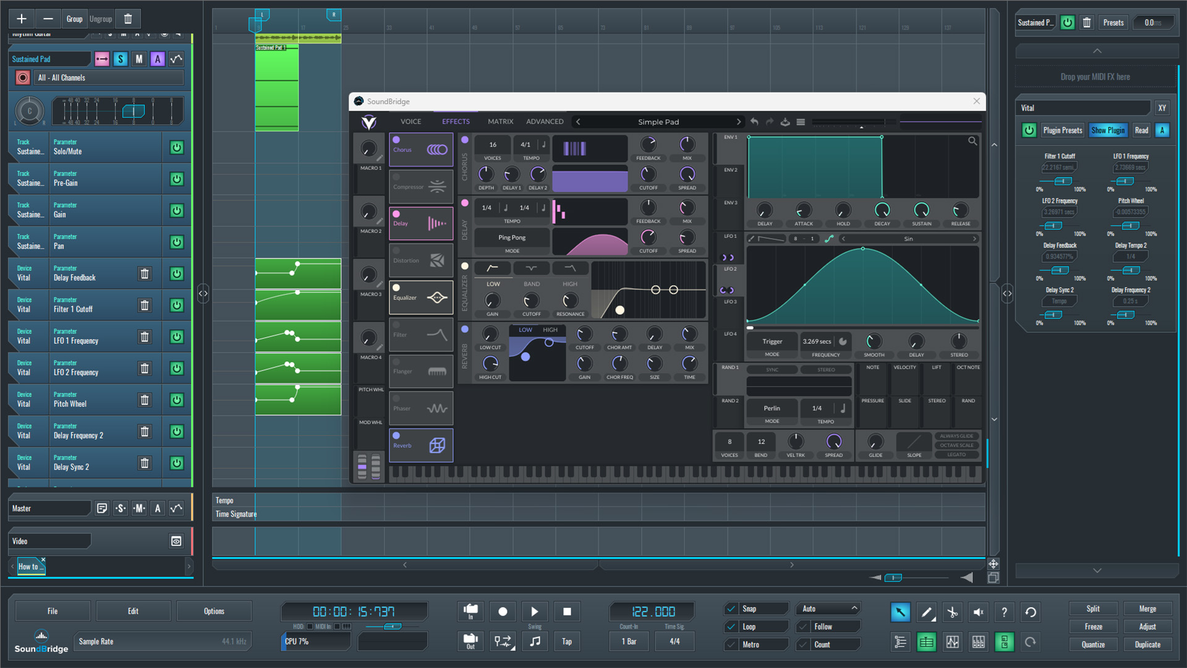1187x668 pixels.
Task: Expand right panel with bottom down chevron
Action: [x=1097, y=570]
